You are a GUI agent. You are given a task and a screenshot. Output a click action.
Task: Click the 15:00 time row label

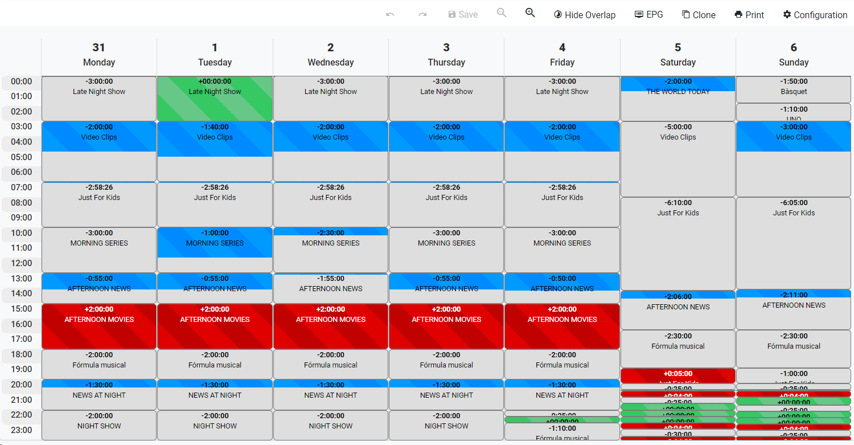[22, 309]
